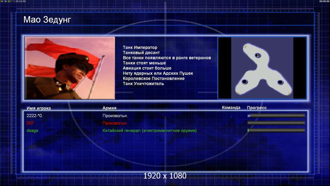
Task: Click the progress bar for player 007
Action: coord(276,123)
